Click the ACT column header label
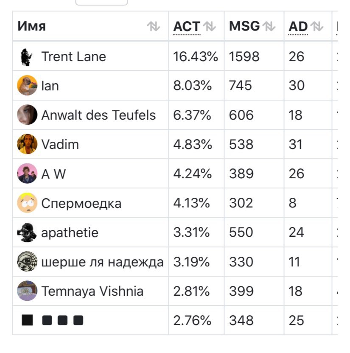The width and height of the screenshot is (350, 353). (x=187, y=26)
